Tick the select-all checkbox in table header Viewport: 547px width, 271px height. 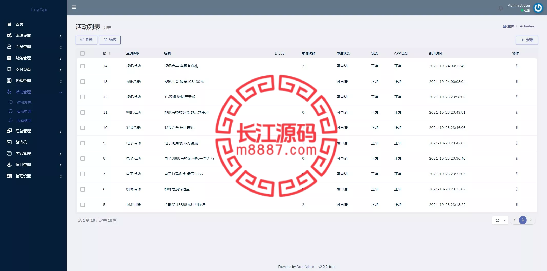tap(82, 53)
